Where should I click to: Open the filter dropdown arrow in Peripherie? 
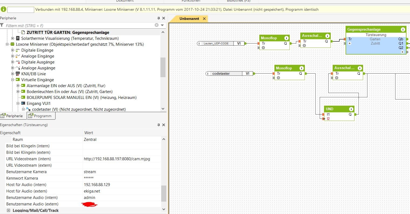click(x=162, y=25)
